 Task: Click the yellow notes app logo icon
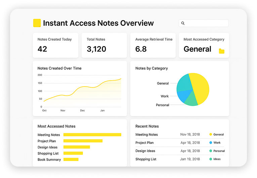click(37, 23)
